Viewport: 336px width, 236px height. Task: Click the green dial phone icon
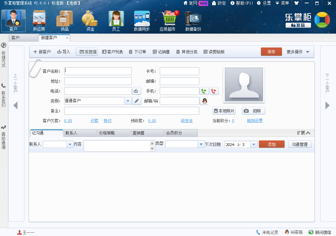[x=204, y=91]
